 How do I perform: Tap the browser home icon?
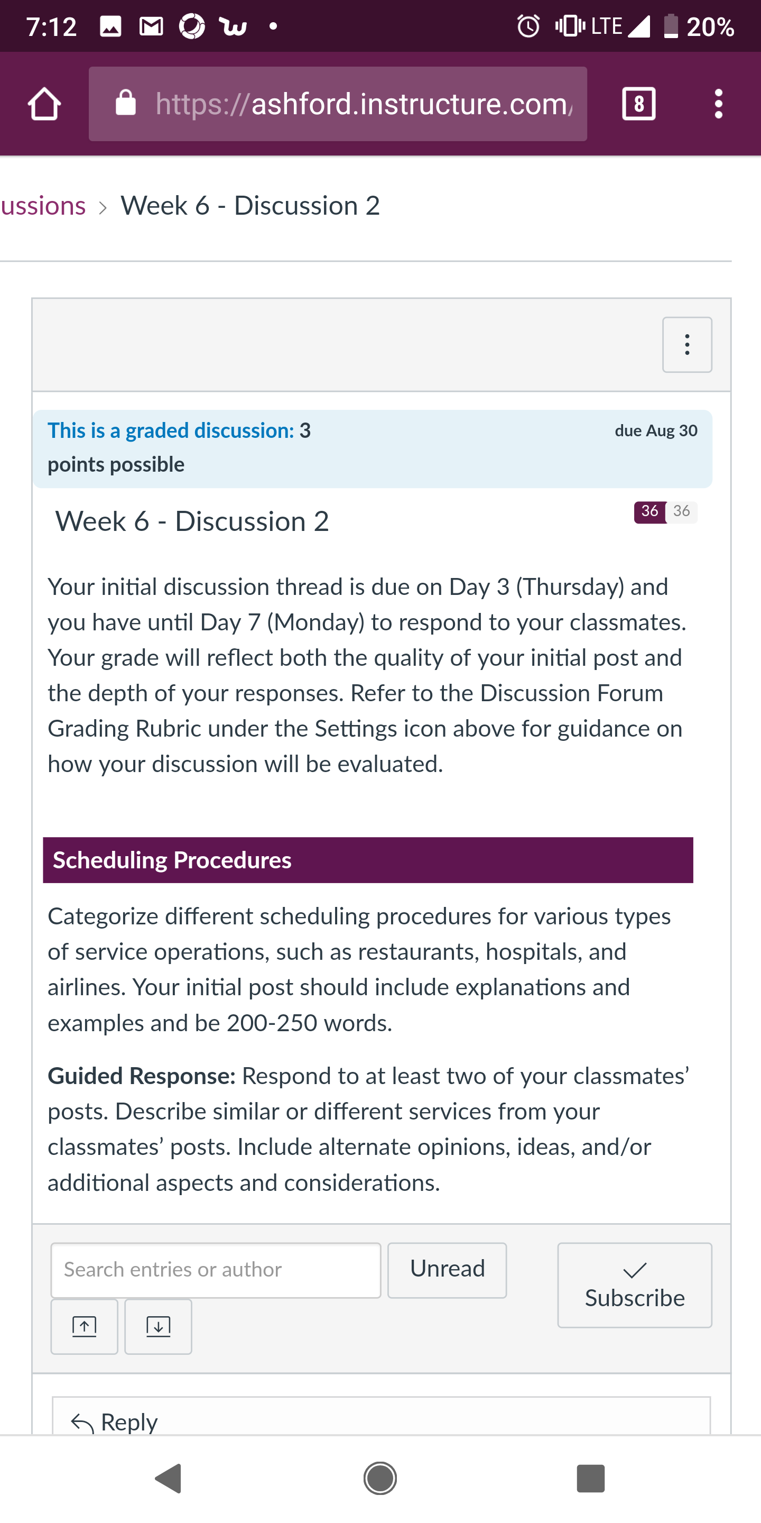coord(44,104)
